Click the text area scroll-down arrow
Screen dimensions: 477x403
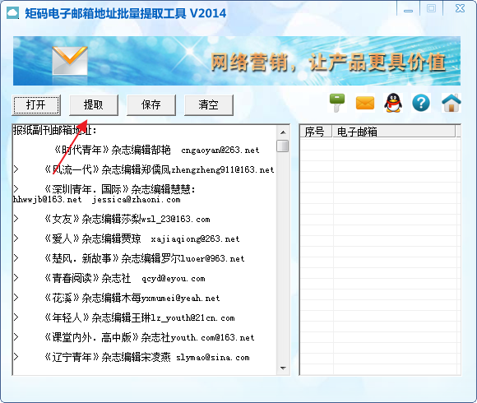click(x=283, y=368)
